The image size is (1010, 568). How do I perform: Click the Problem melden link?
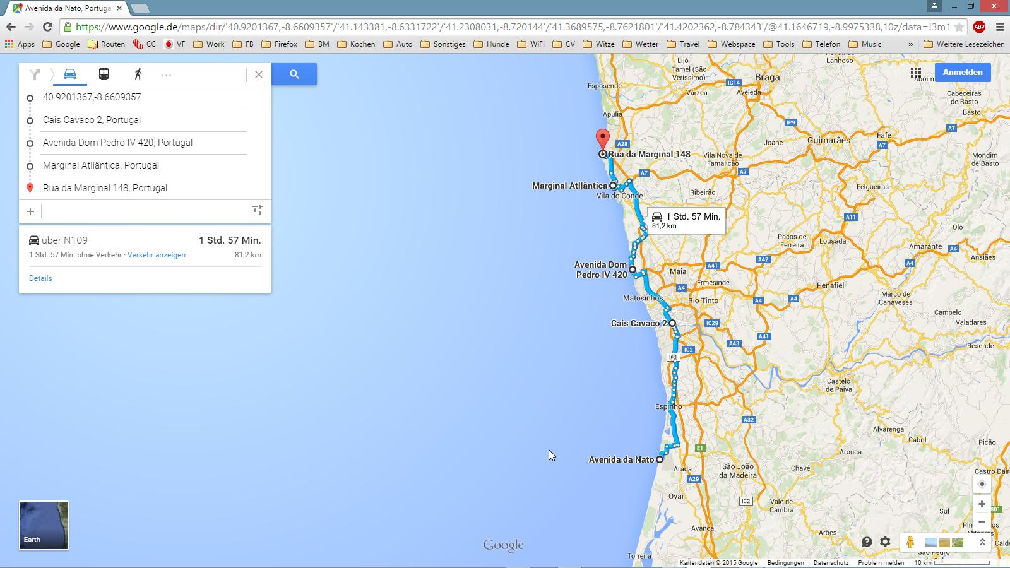881,563
